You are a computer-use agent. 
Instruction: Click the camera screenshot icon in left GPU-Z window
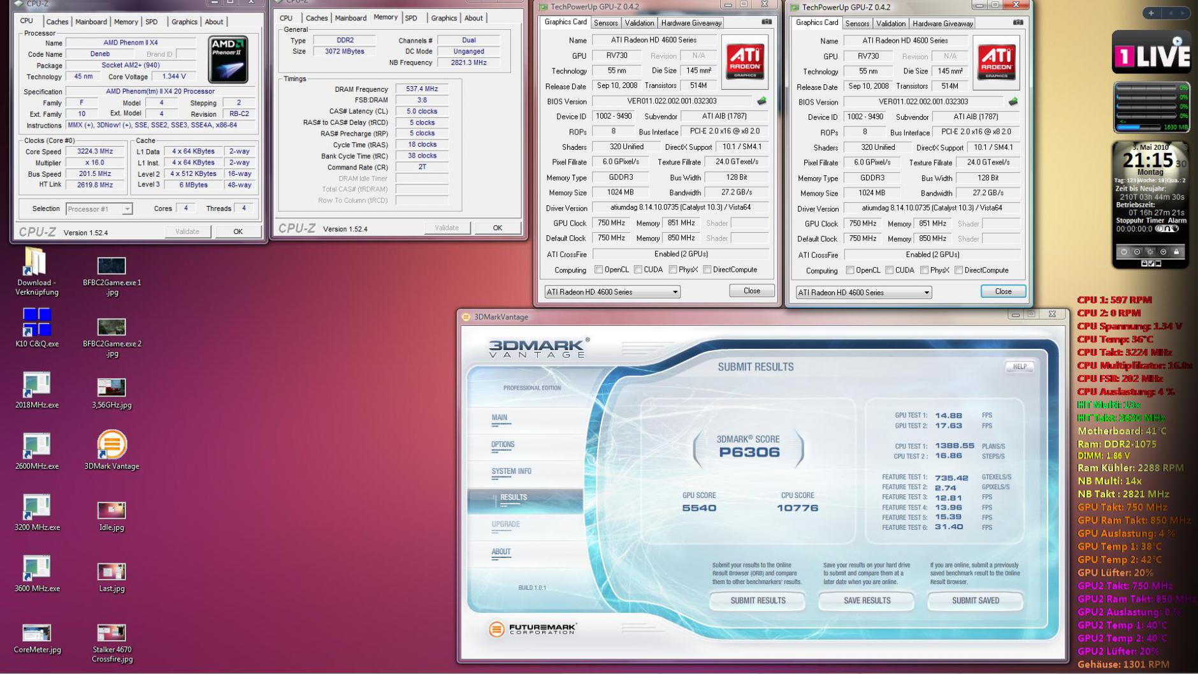coord(767,22)
